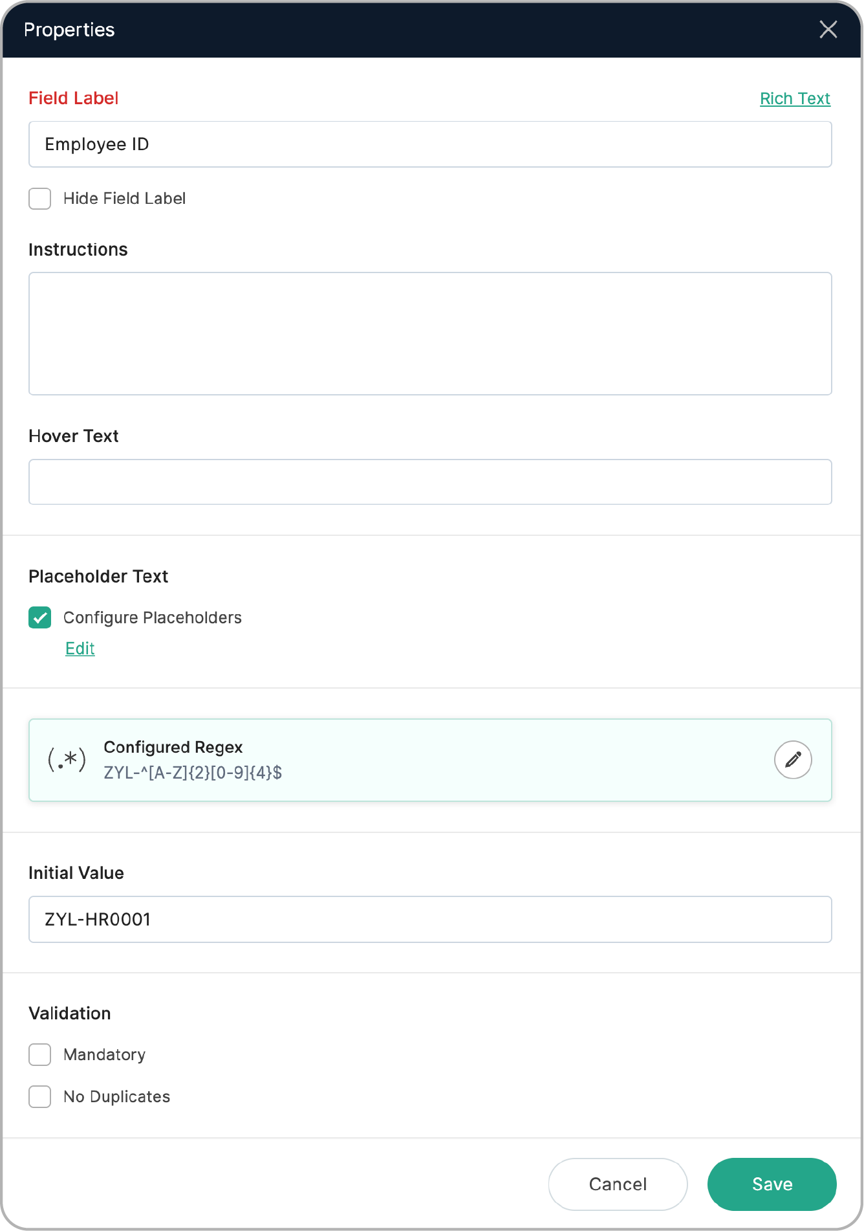Viewport: 864px width, 1231px height.
Task: Tick the Mandatory validation checkbox
Action: coord(40,1054)
